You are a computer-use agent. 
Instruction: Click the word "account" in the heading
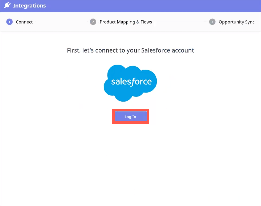pos(183,50)
